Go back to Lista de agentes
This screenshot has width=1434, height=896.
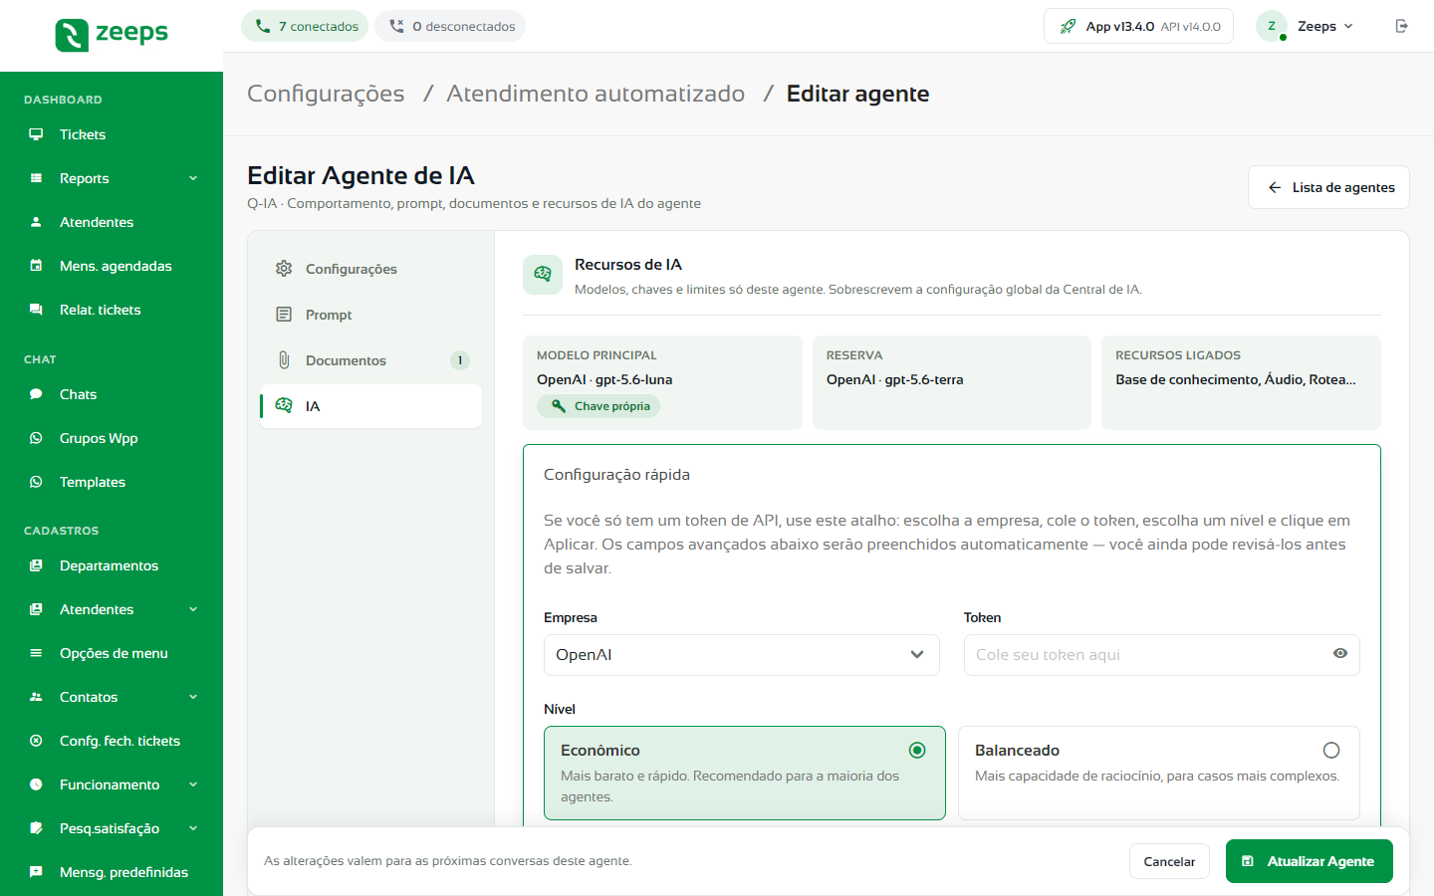coord(1329,187)
